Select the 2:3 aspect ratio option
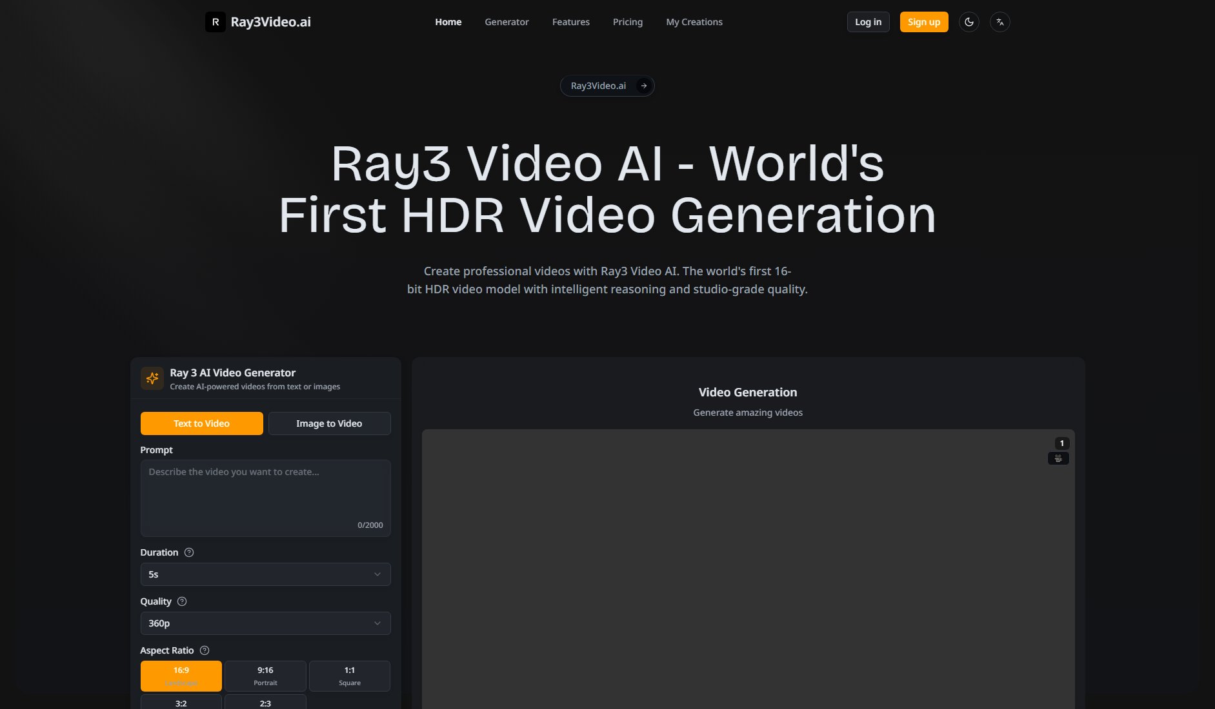The width and height of the screenshot is (1215, 709). 265,702
